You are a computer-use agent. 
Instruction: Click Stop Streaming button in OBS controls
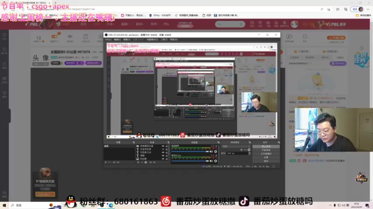(x=266, y=146)
